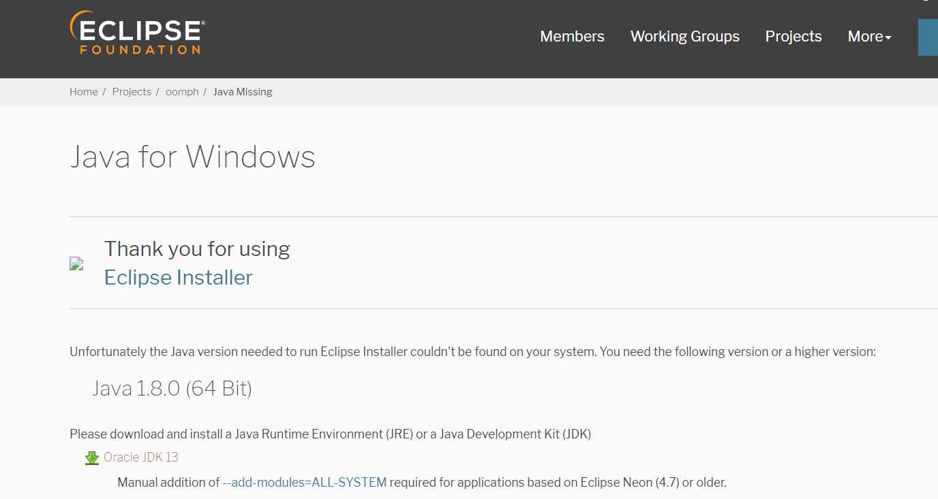The width and height of the screenshot is (938, 499).
Task: Click the green download arrow icon
Action: [92, 458]
